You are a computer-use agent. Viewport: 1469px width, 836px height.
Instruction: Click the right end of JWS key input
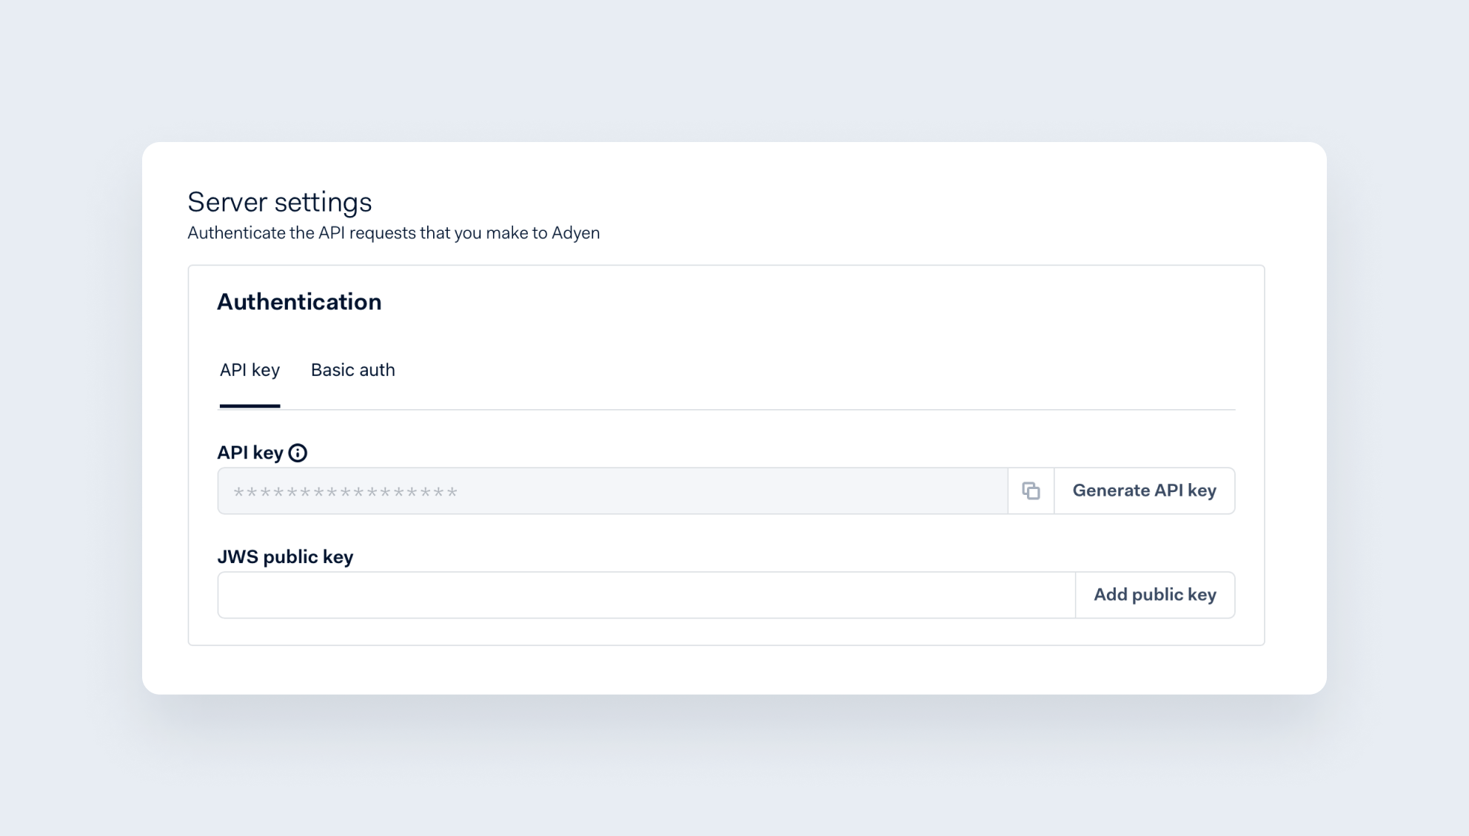coord(1022,595)
